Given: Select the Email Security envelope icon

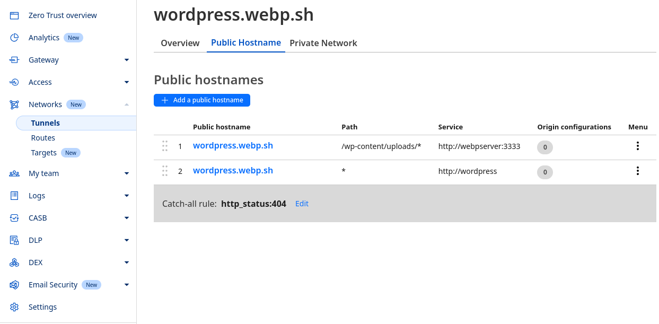Looking at the screenshot, I should point(14,284).
